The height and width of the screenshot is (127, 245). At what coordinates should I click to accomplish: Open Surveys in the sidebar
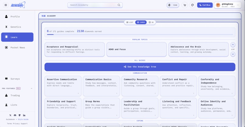point(17,79)
